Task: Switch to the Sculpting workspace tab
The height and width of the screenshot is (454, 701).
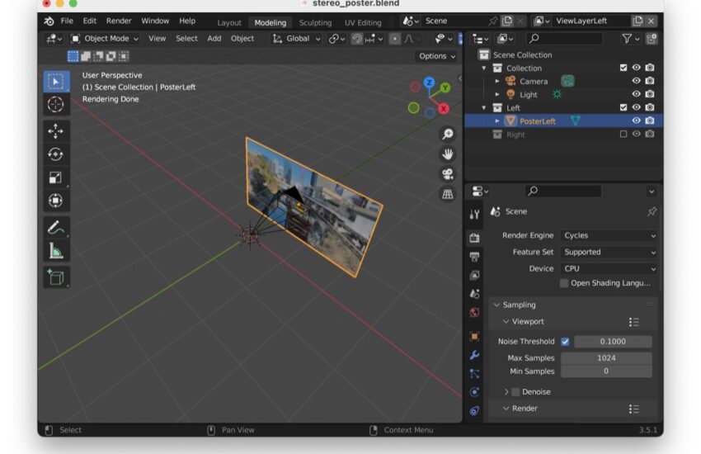Action: click(315, 22)
